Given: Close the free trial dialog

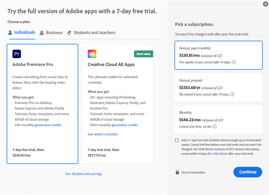Looking at the screenshot, I should click(x=266, y=4).
